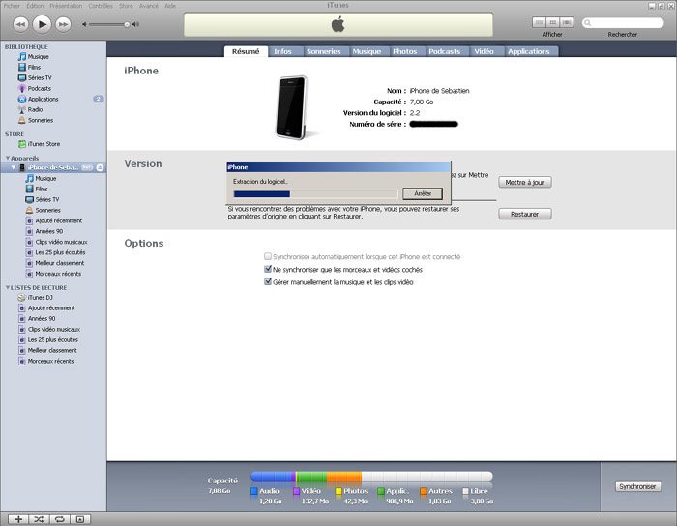The image size is (677, 526).
Task: Toggle the repeat button
Action: point(60,519)
